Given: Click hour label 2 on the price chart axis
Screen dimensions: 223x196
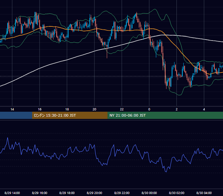Looking at the screenshot, I should click(177, 109).
